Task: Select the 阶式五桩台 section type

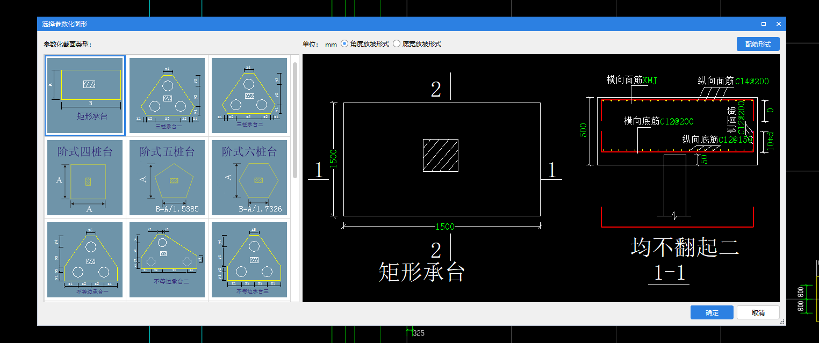Action: pyautogui.click(x=167, y=177)
